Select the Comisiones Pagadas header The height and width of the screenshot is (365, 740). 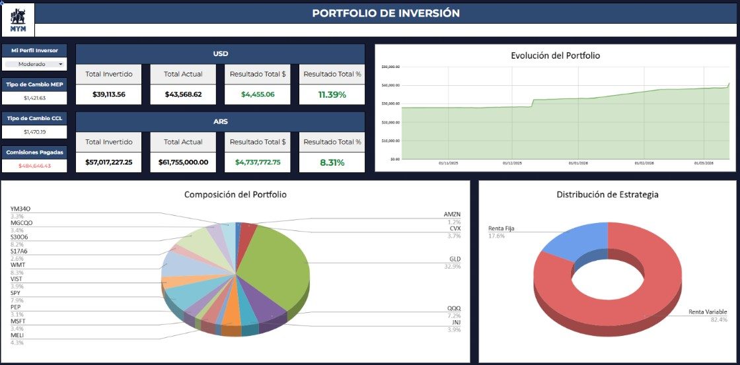coord(34,152)
